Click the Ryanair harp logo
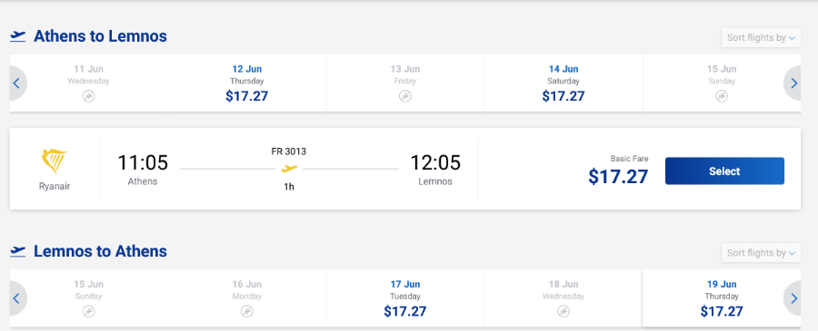The height and width of the screenshot is (331, 818). click(55, 161)
